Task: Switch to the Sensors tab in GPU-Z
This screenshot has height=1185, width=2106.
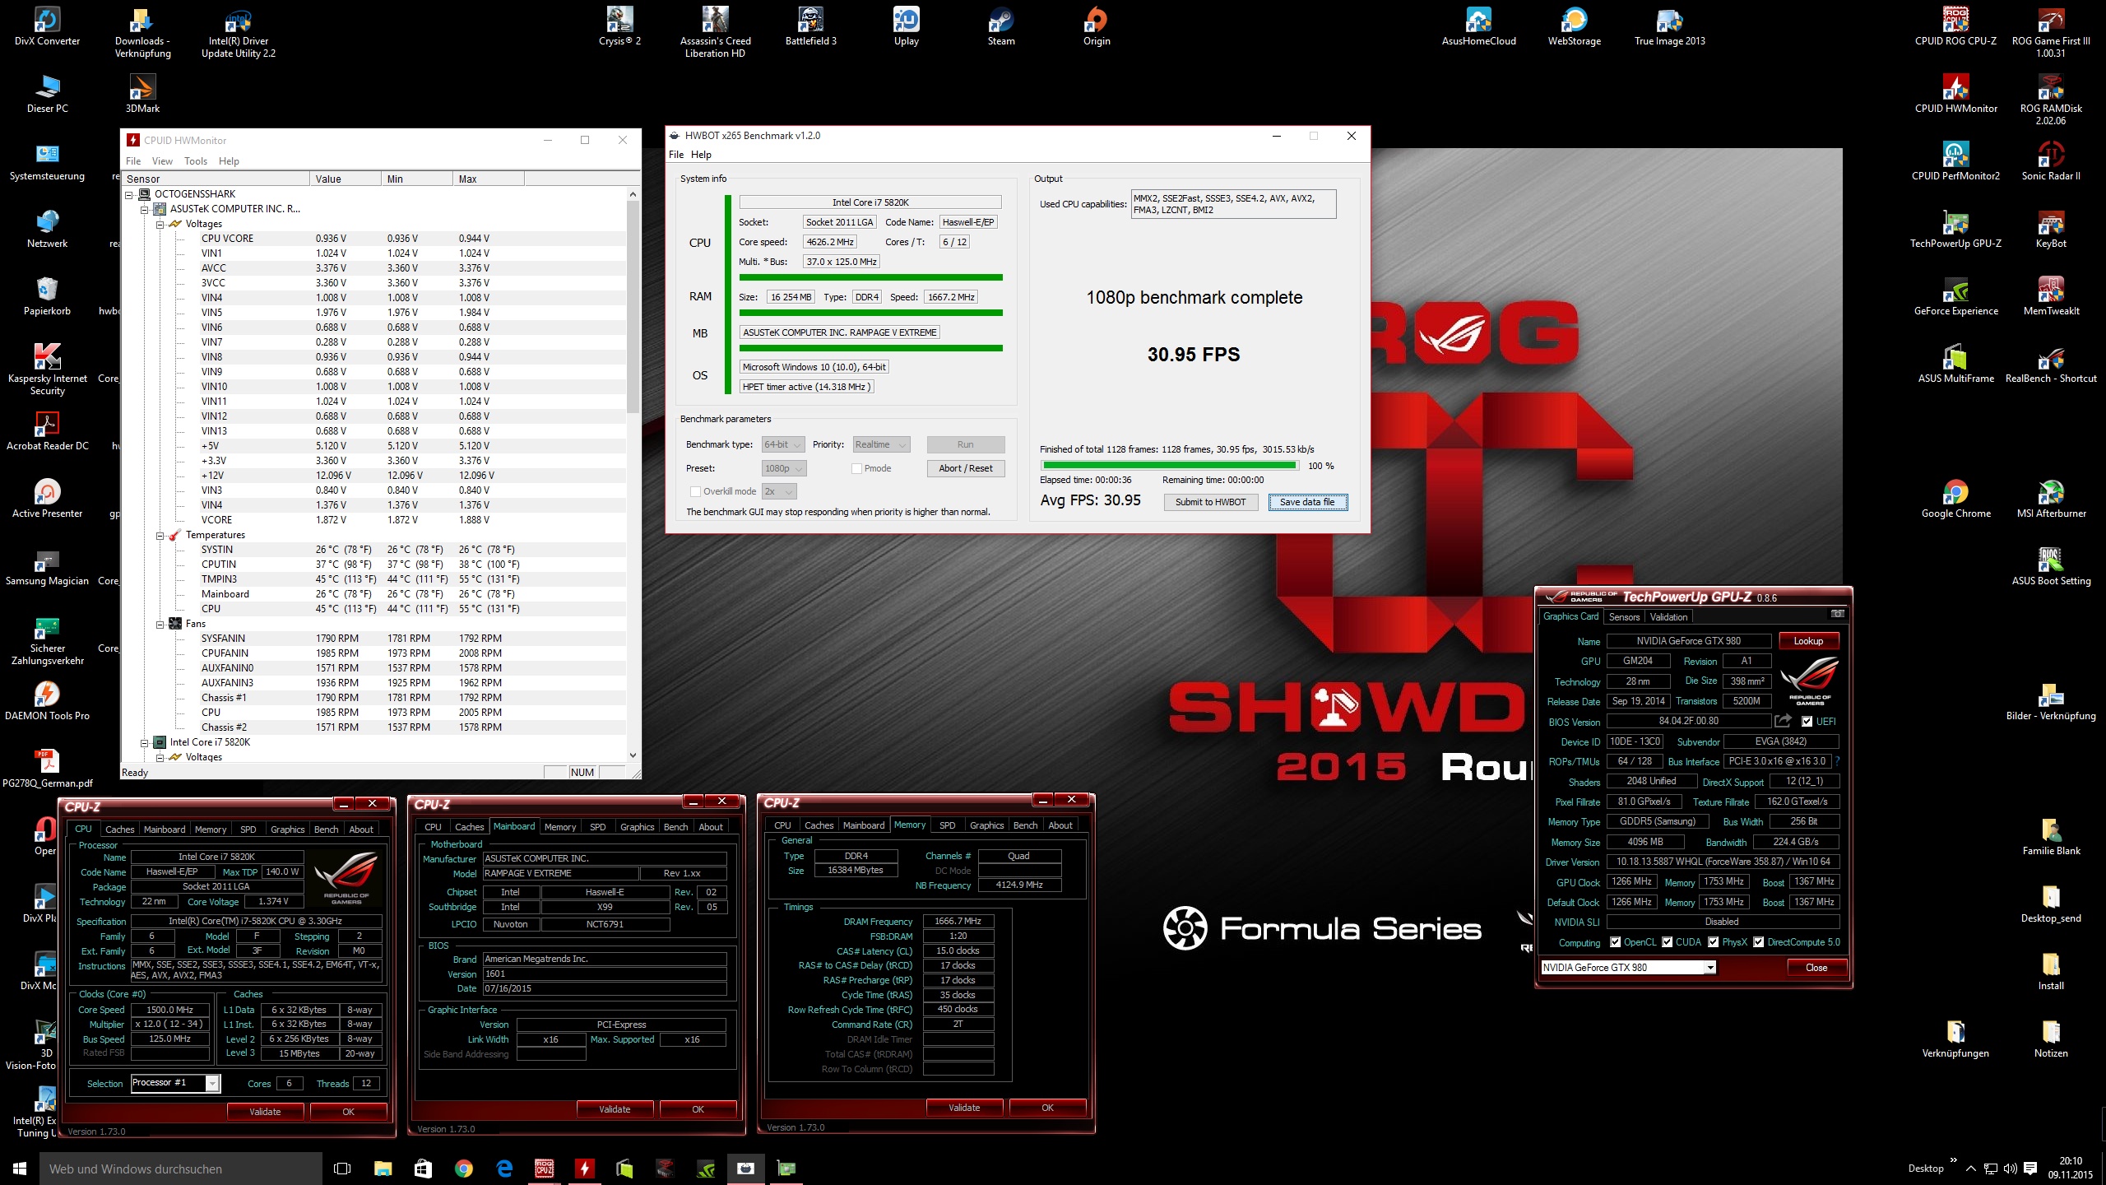Action: click(x=1624, y=616)
